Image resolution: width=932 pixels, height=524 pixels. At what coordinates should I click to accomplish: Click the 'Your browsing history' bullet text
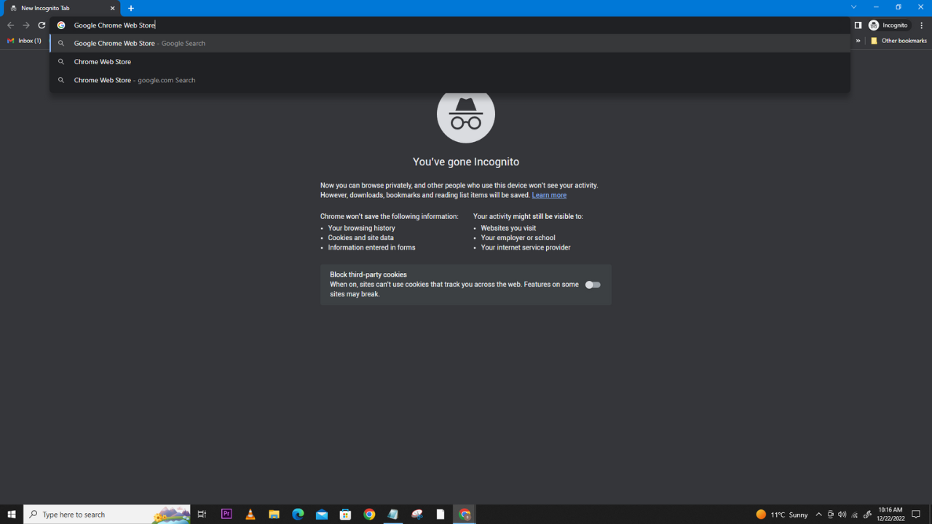point(362,229)
